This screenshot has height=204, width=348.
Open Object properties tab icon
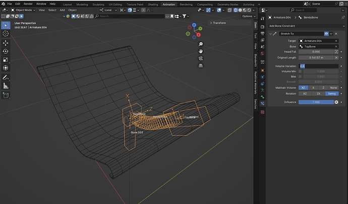(263, 71)
